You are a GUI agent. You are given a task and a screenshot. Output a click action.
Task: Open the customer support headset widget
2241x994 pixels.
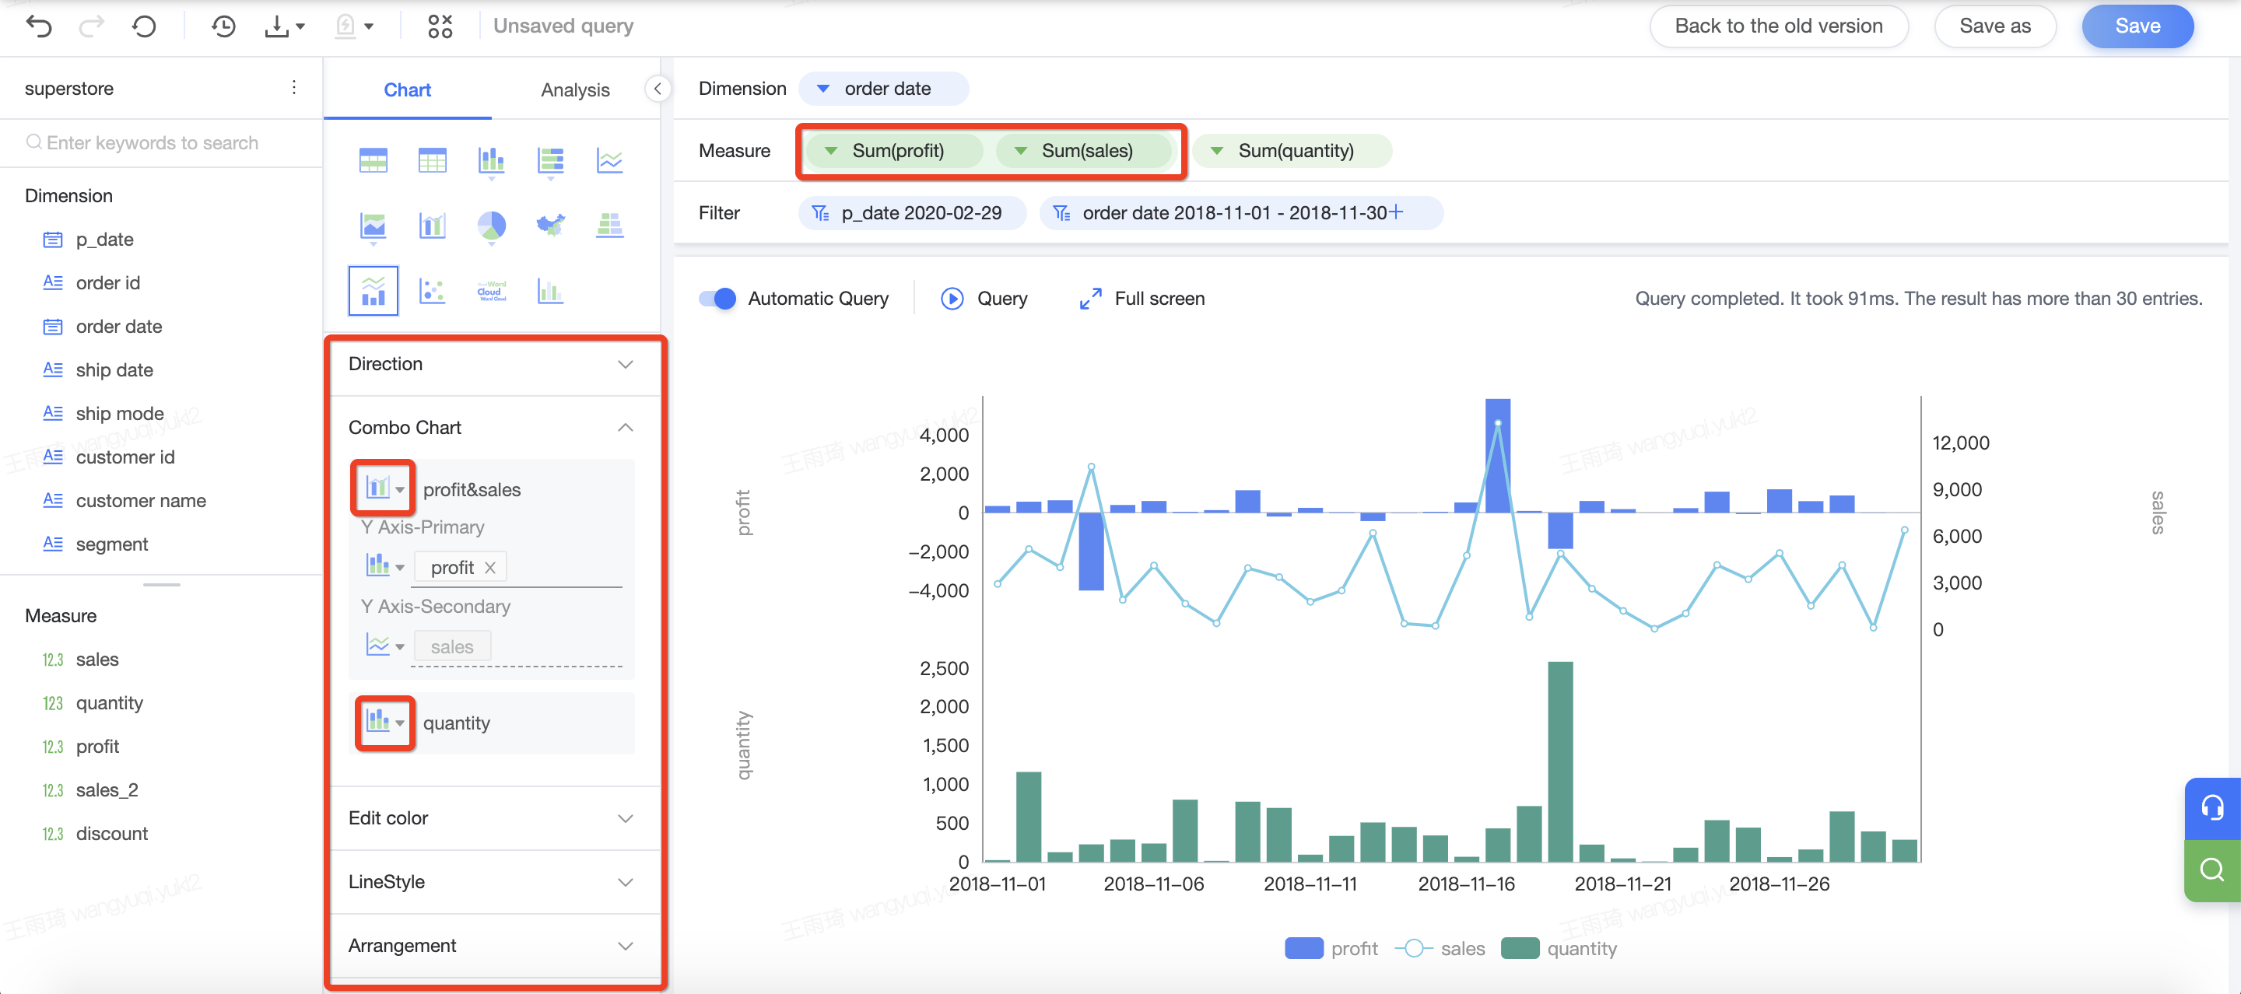[x=2212, y=808]
